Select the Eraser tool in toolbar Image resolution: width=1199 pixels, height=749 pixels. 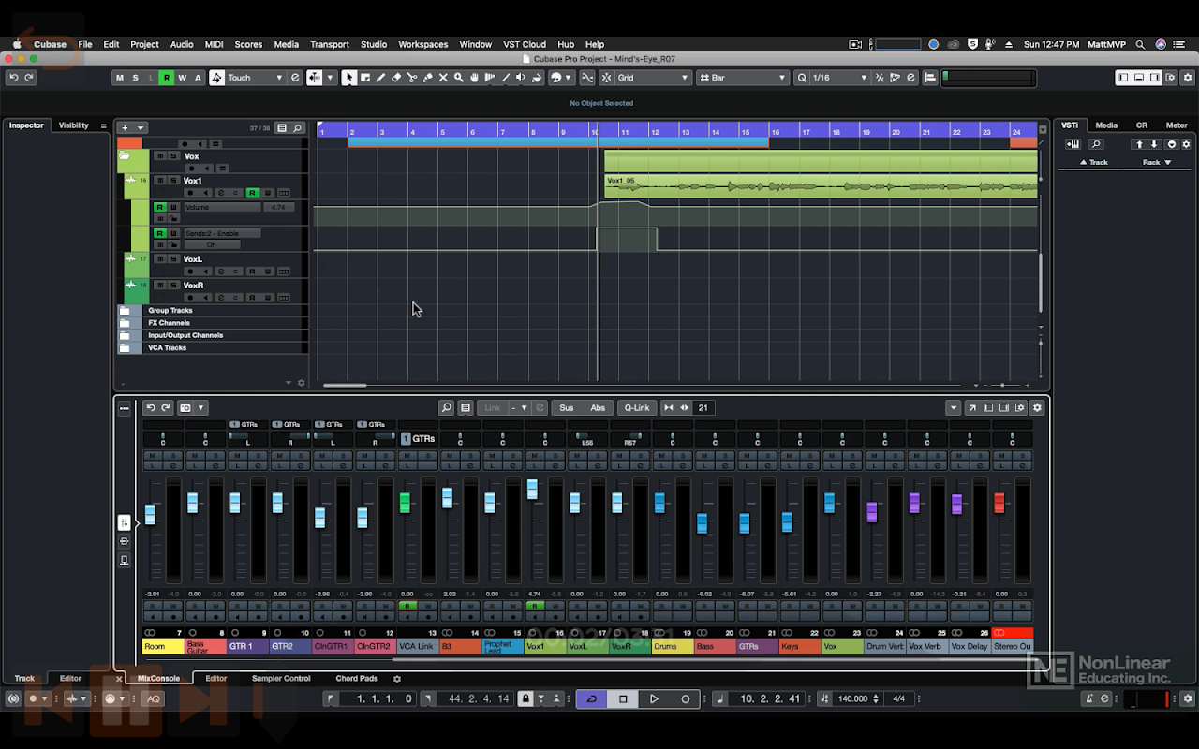tap(396, 78)
